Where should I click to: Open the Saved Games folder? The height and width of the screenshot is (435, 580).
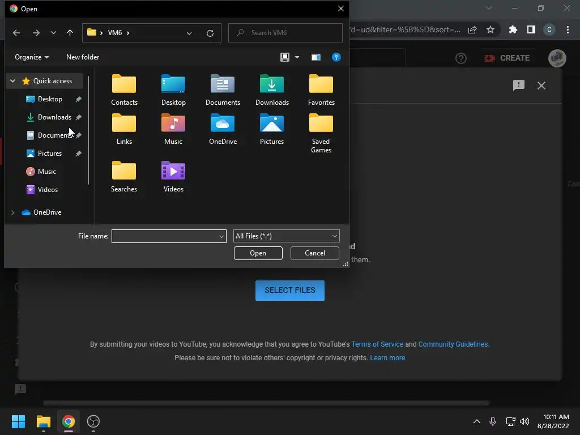pos(321,133)
